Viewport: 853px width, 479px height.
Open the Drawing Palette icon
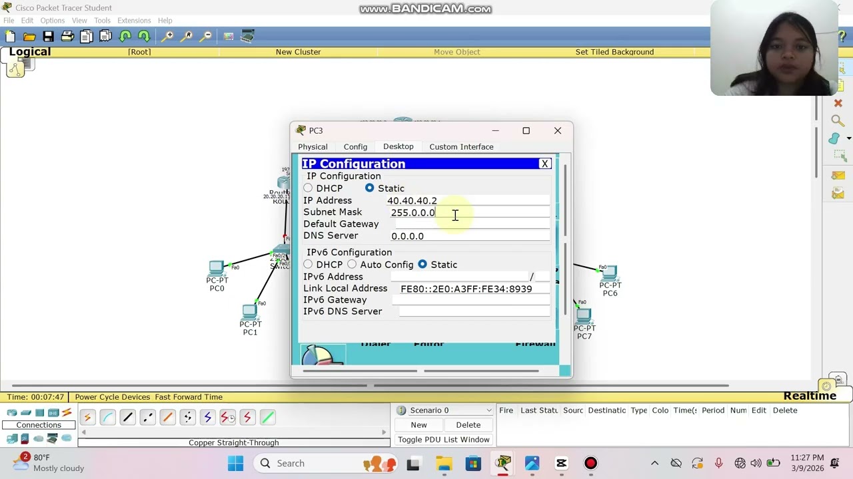(x=229, y=36)
